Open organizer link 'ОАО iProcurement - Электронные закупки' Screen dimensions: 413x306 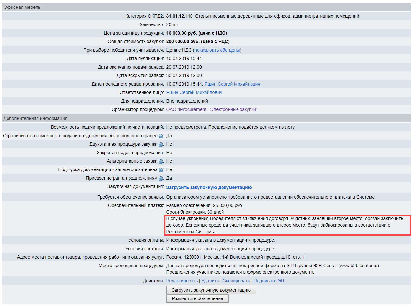click(x=212, y=109)
